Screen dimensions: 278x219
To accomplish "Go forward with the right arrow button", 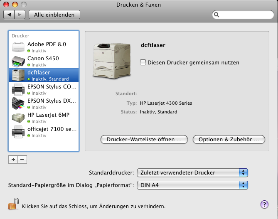I will pos(20,15).
